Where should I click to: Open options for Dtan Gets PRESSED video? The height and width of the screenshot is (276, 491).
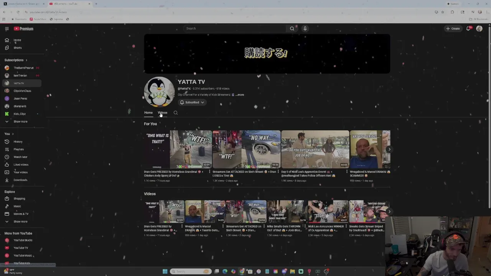[x=209, y=172]
